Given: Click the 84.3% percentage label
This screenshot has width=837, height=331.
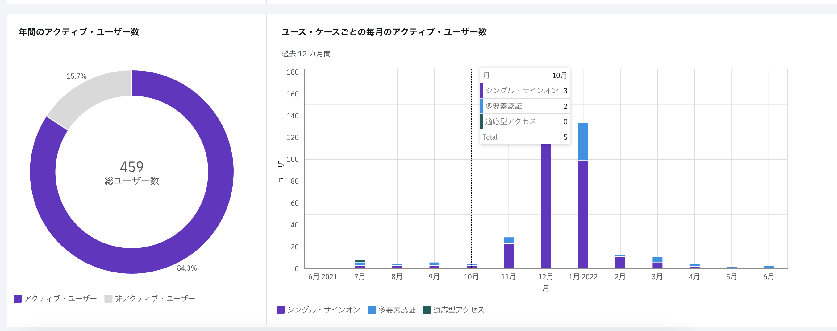Looking at the screenshot, I should click(187, 268).
